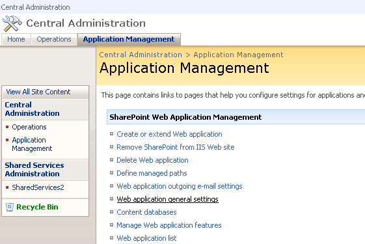Open the SharedServices2 link
Screen dimensions: 365x244
38,187
